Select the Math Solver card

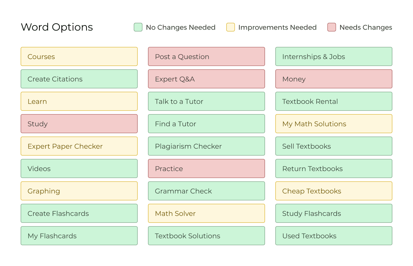click(206, 213)
